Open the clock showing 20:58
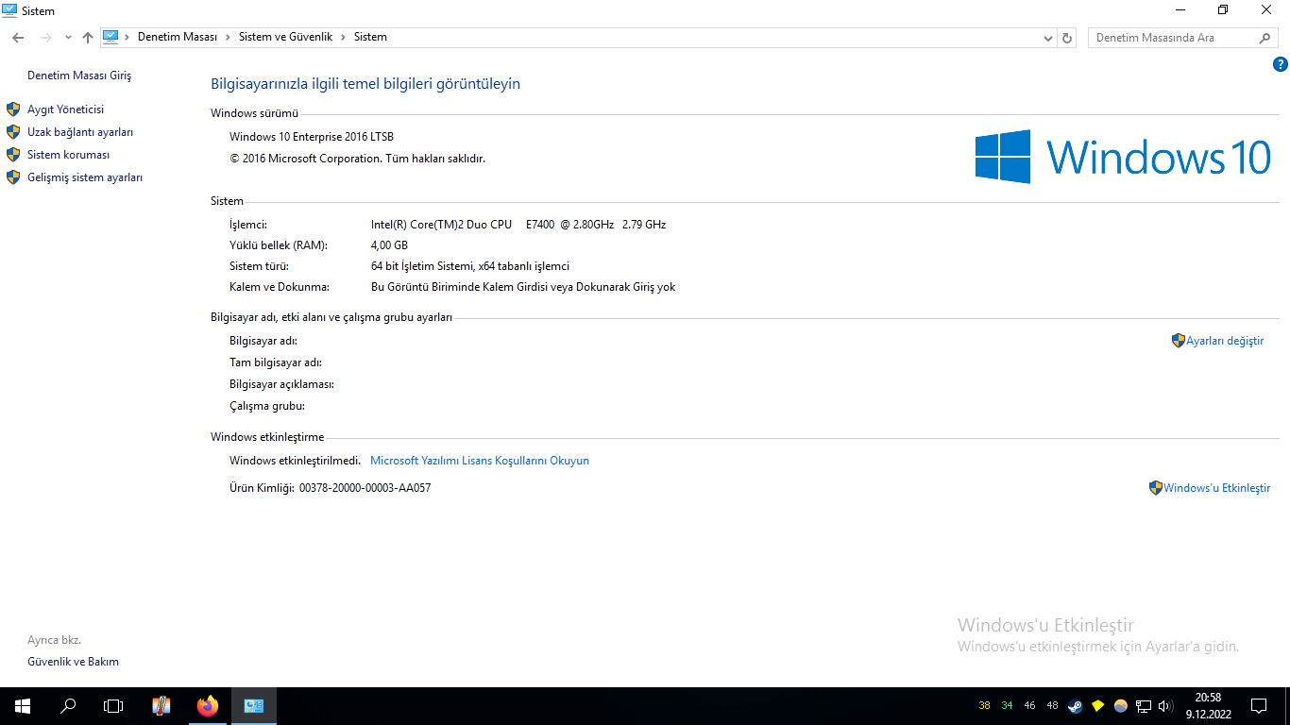The image size is (1290, 725). tap(1208, 706)
